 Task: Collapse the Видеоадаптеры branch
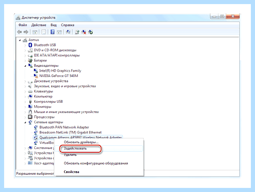point(25,66)
